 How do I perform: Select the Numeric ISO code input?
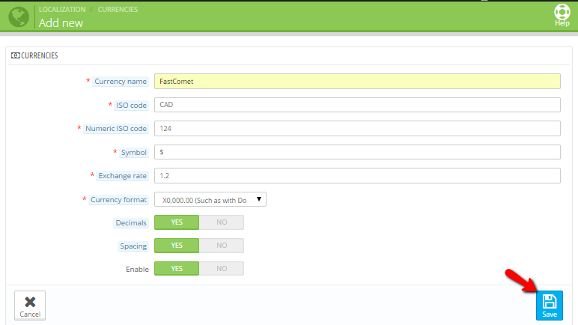point(357,128)
